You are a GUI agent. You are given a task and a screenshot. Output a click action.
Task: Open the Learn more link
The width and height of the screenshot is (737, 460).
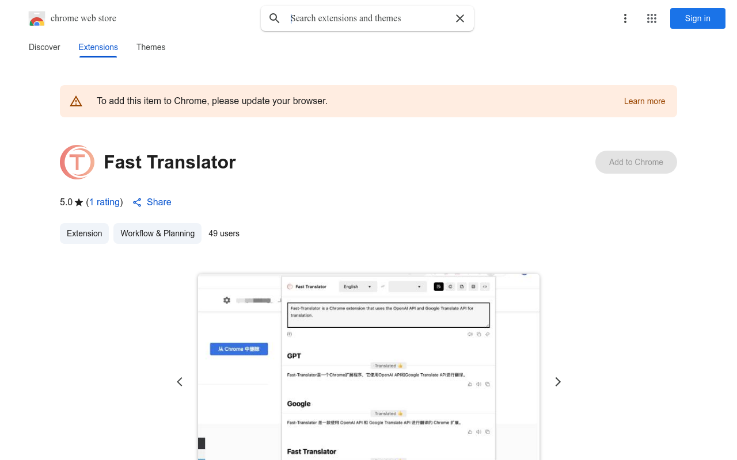[644, 101]
